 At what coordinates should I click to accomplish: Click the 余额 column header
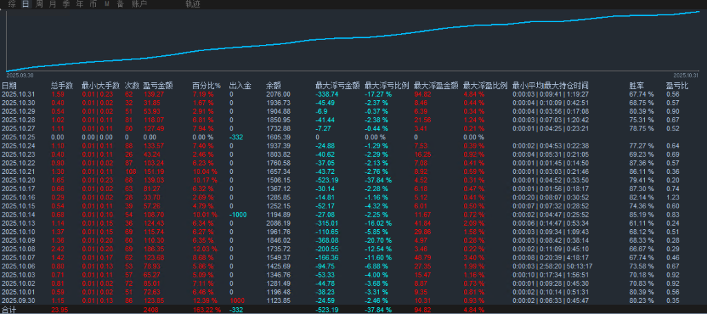(273, 86)
